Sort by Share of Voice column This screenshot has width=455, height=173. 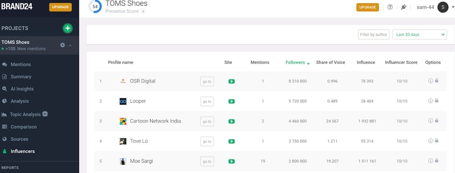pyautogui.click(x=330, y=62)
